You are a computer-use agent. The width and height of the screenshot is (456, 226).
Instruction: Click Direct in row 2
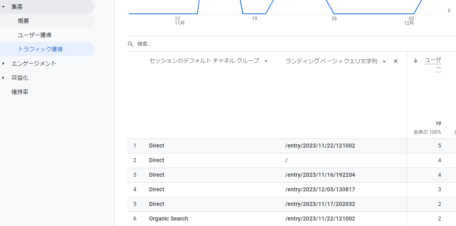(x=157, y=160)
